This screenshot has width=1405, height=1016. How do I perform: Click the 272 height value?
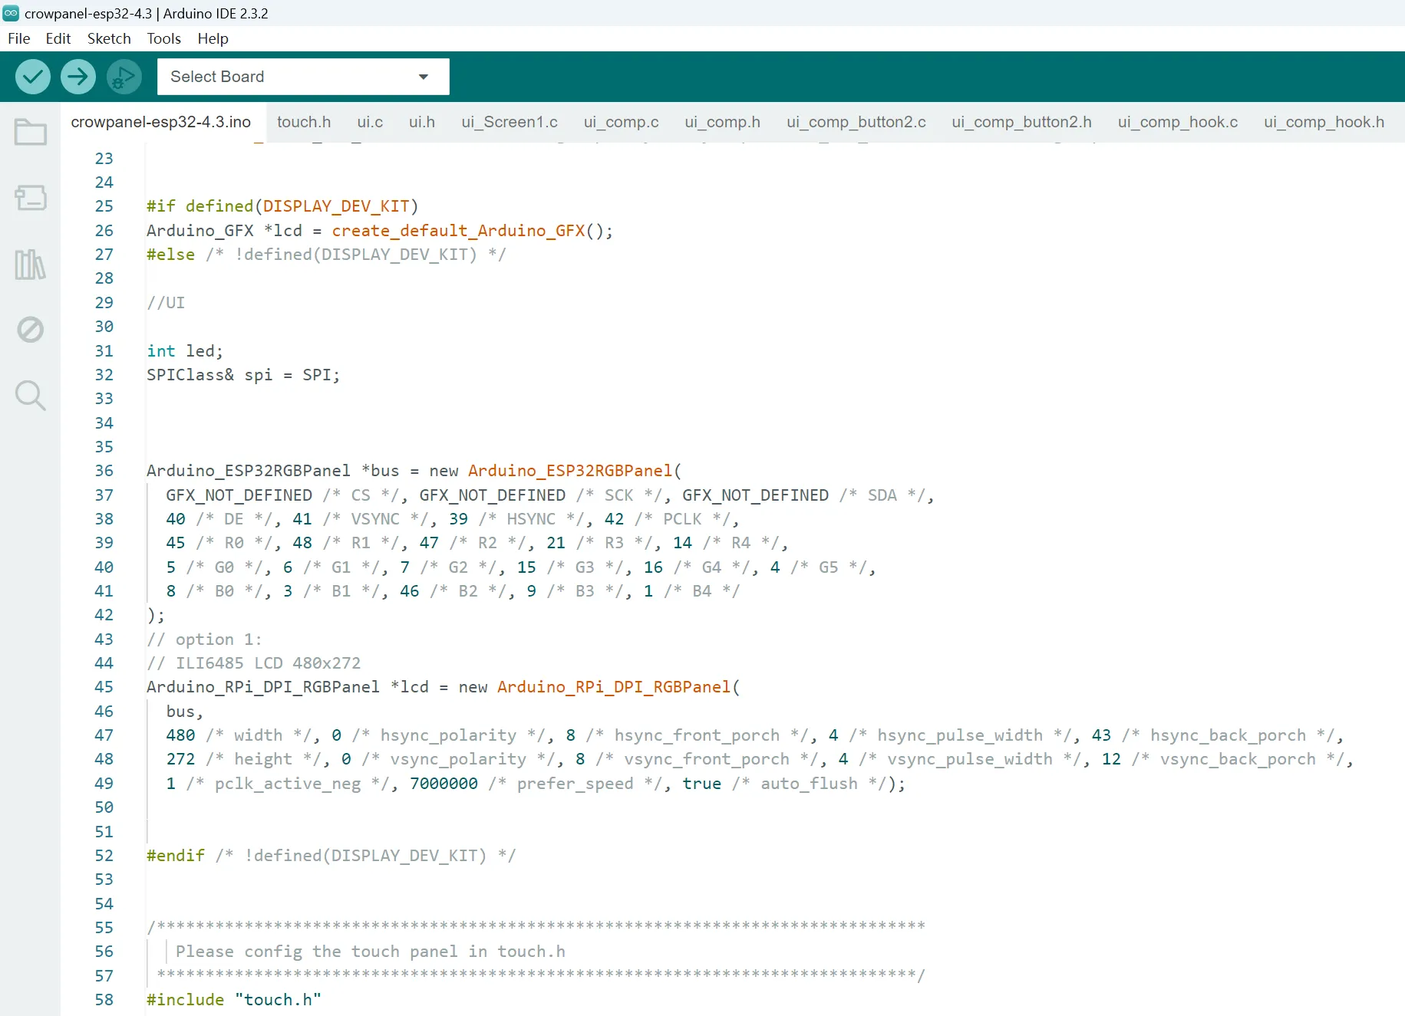coord(180,759)
